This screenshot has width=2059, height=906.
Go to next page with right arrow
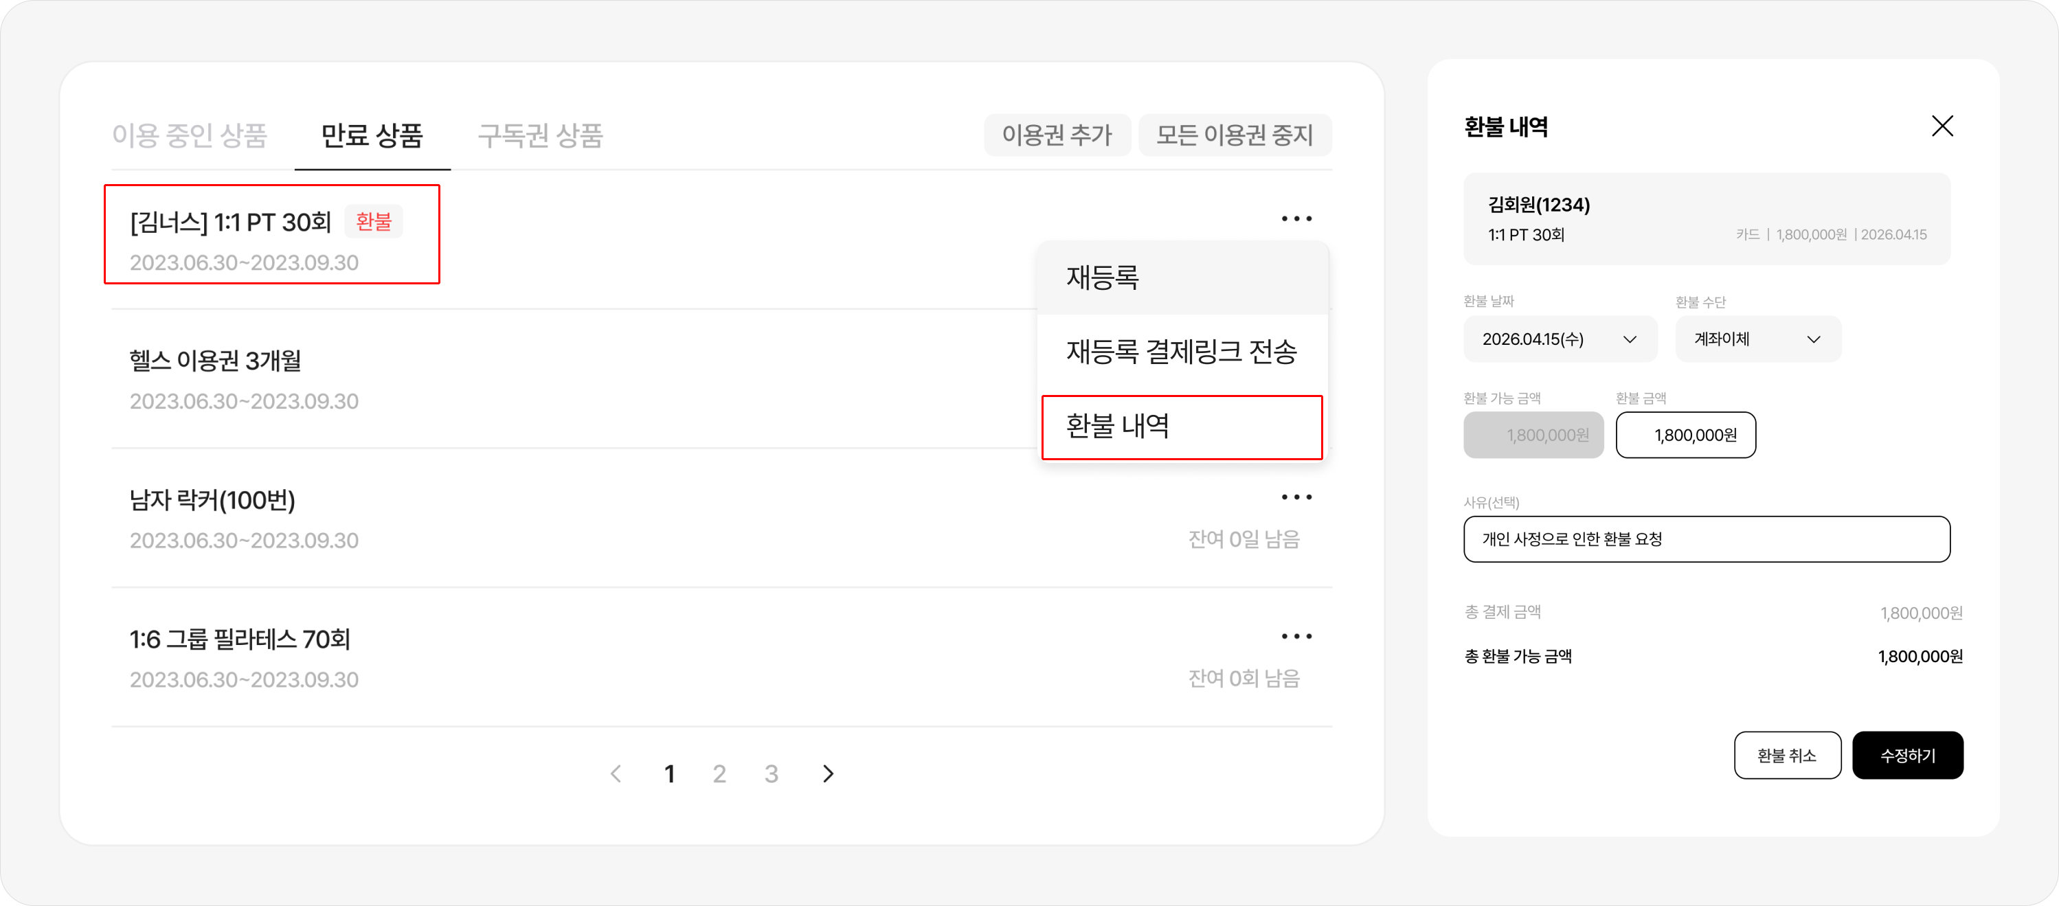828,773
